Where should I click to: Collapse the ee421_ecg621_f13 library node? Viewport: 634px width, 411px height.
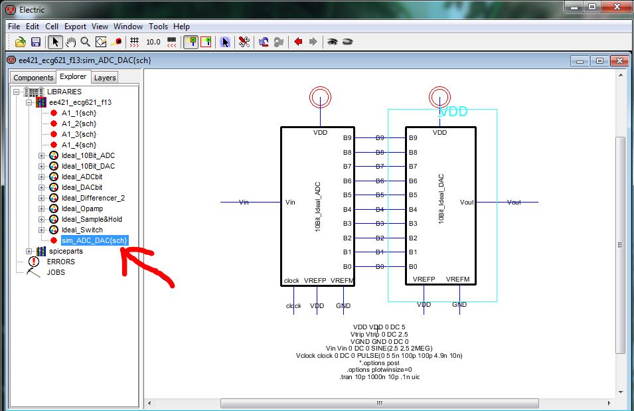29,102
